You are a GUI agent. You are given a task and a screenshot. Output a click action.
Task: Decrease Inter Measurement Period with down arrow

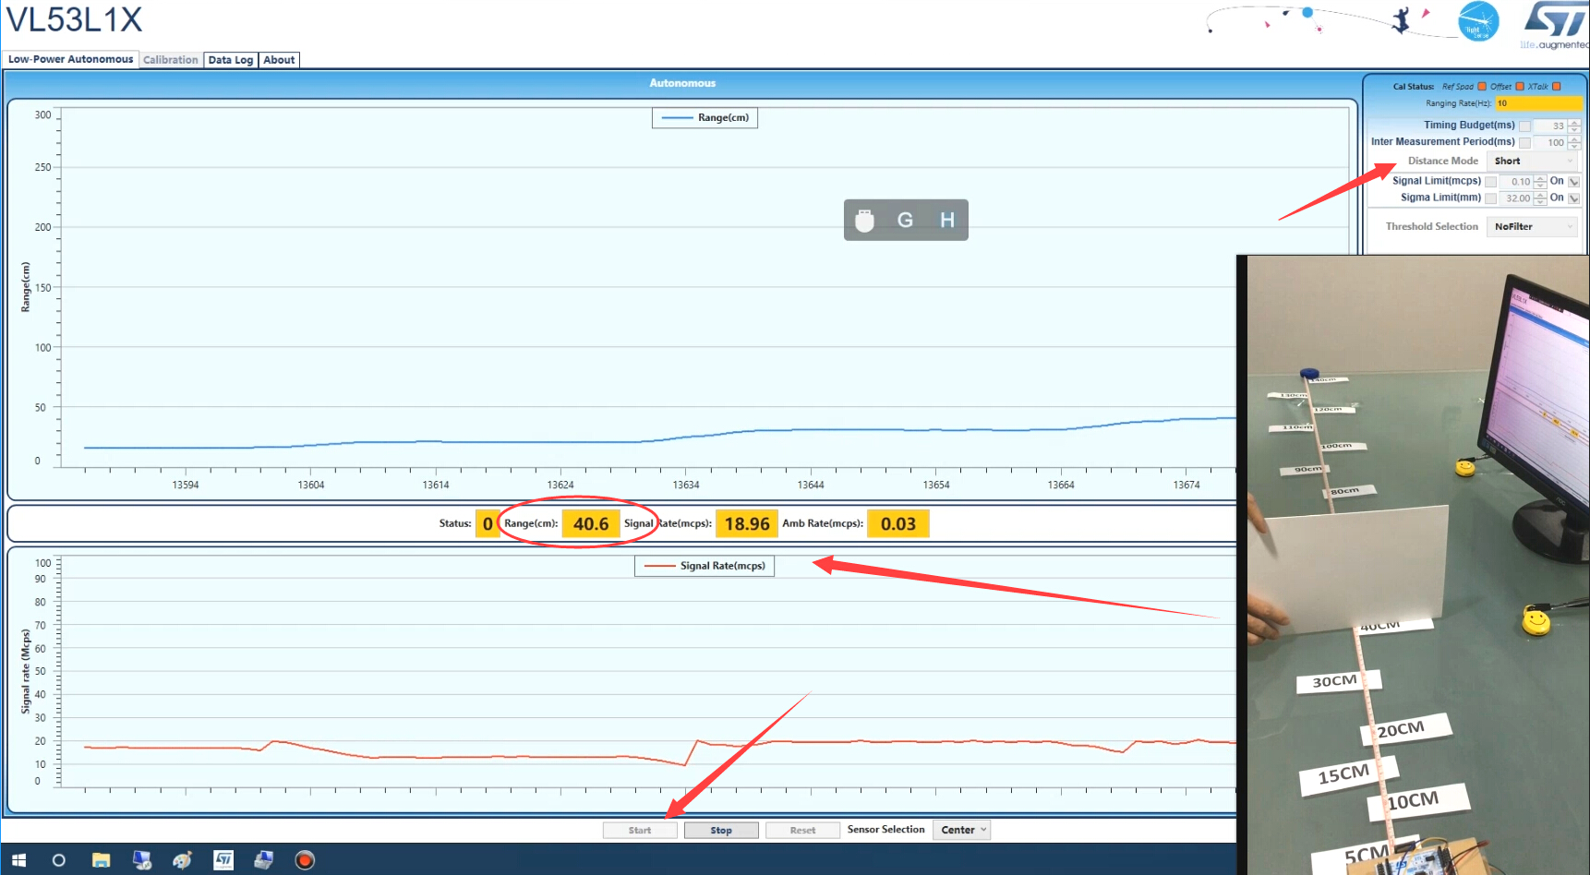click(x=1574, y=147)
